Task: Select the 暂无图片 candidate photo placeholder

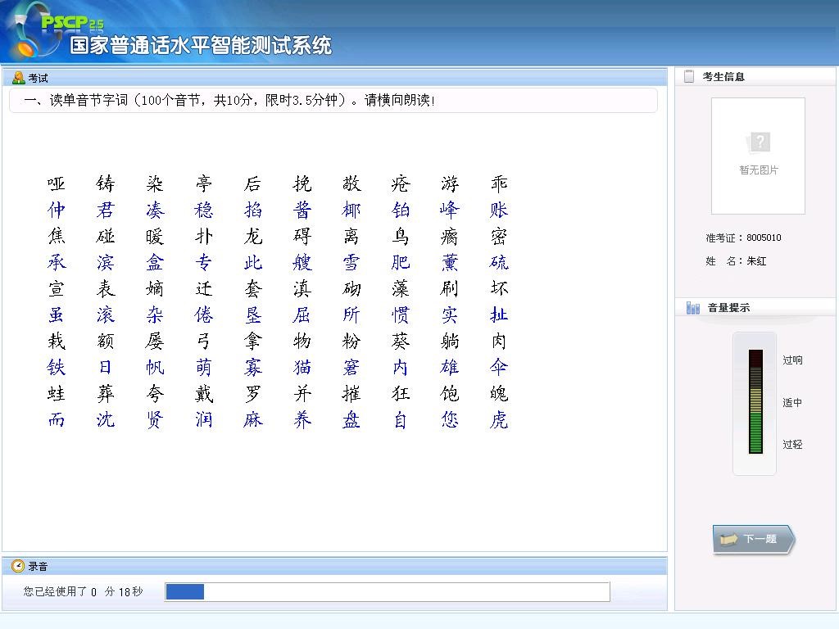Action: (758, 156)
